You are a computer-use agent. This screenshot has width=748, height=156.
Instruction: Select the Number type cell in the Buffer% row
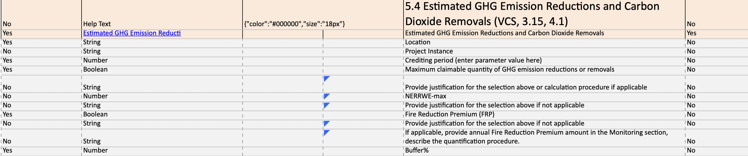[162, 150]
